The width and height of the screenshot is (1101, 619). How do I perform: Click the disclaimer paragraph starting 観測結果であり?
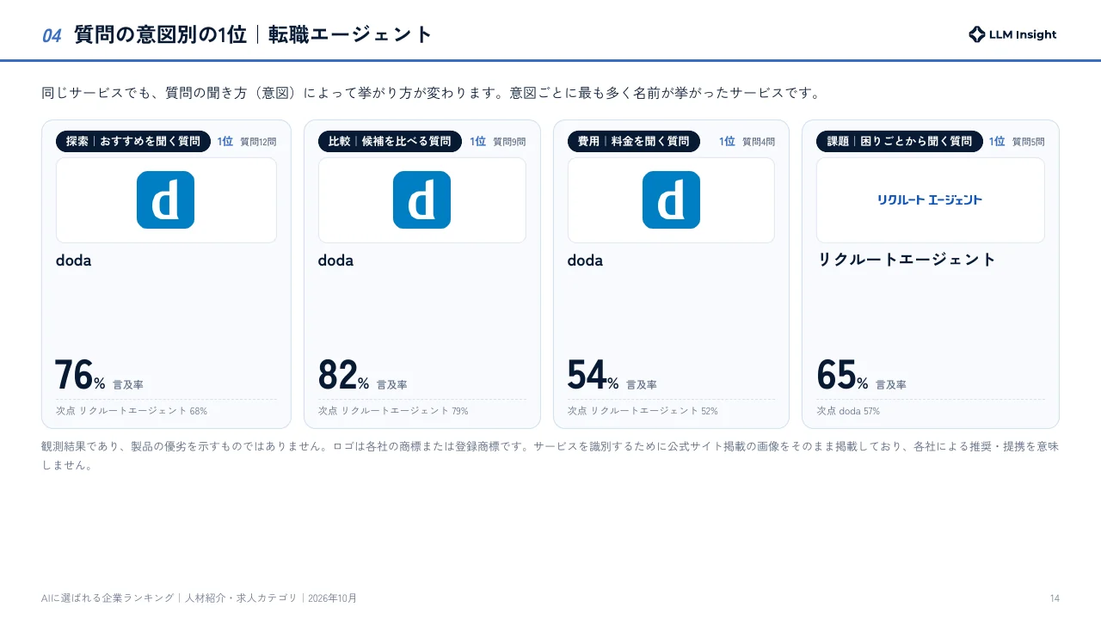click(x=550, y=456)
